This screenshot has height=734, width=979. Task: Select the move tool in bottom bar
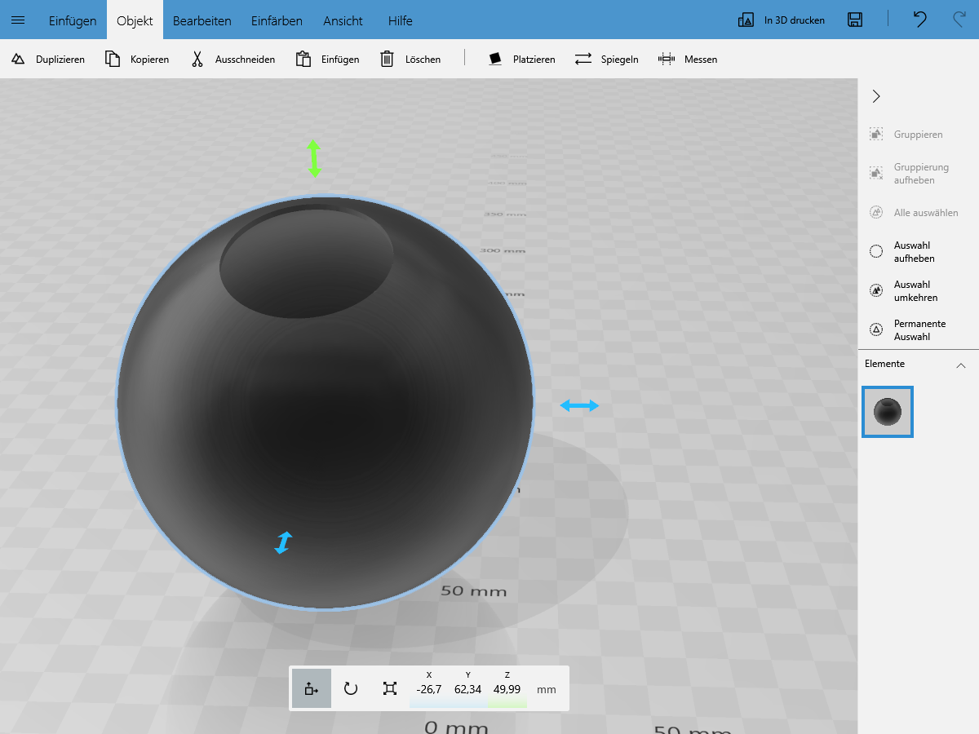click(312, 688)
